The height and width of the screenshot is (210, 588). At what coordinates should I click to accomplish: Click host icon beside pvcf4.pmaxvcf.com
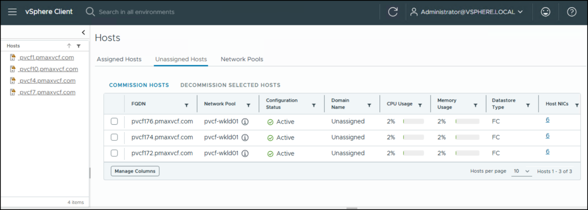(13, 81)
